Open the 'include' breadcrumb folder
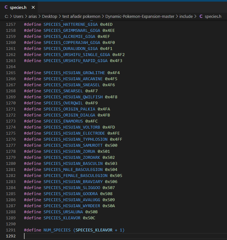The image size is (227, 240). pos(186,16)
